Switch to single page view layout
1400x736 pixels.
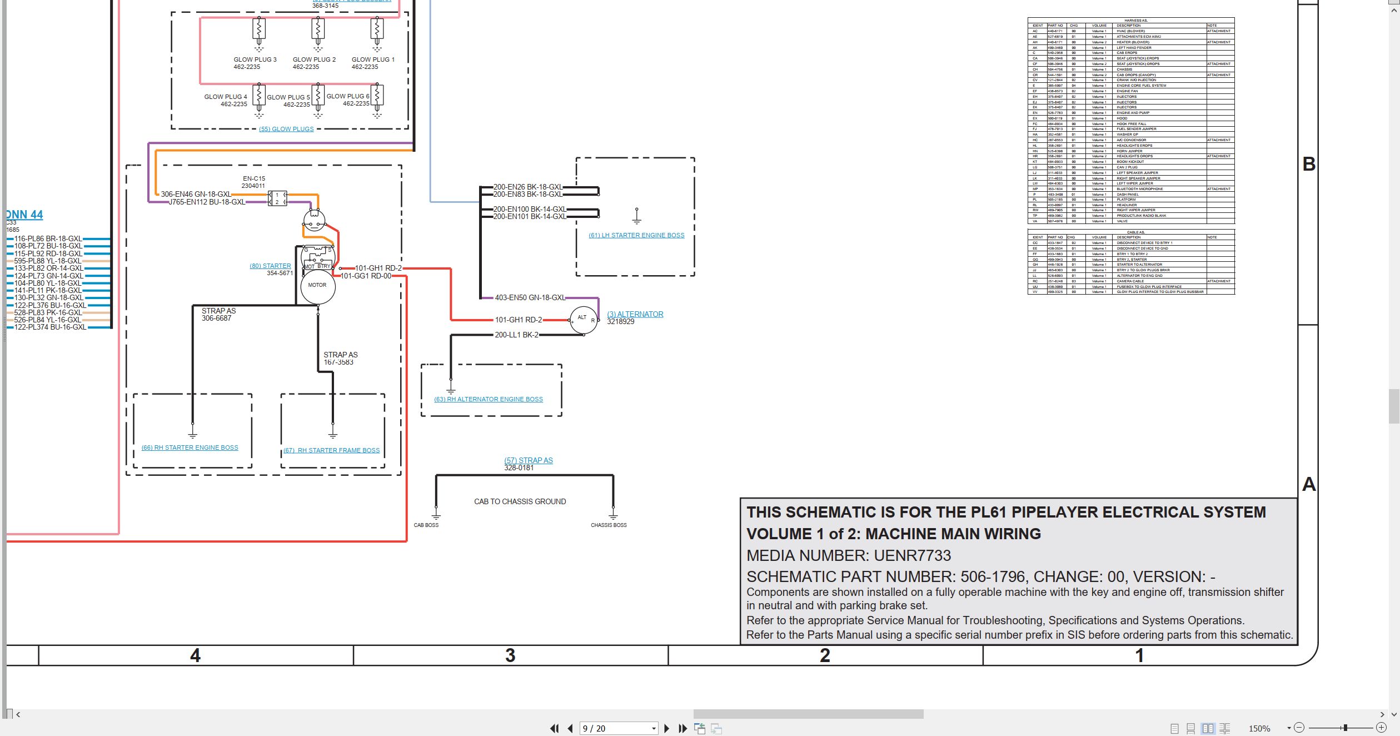click(x=1174, y=728)
